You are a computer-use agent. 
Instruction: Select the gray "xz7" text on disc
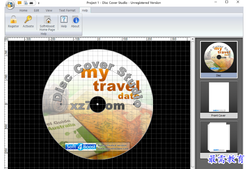(x=80, y=106)
